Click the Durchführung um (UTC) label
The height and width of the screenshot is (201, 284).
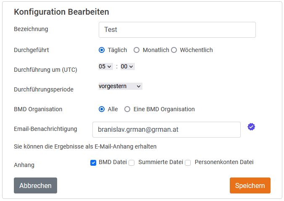point(45,70)
